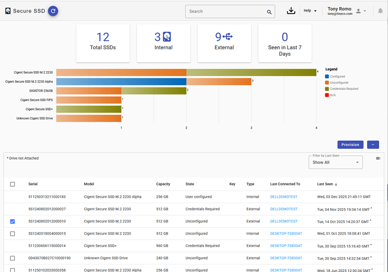Viewport: 388px width, 272px height.
Task: Click the search magnifier icon
Action: click(x=269, y=12)
